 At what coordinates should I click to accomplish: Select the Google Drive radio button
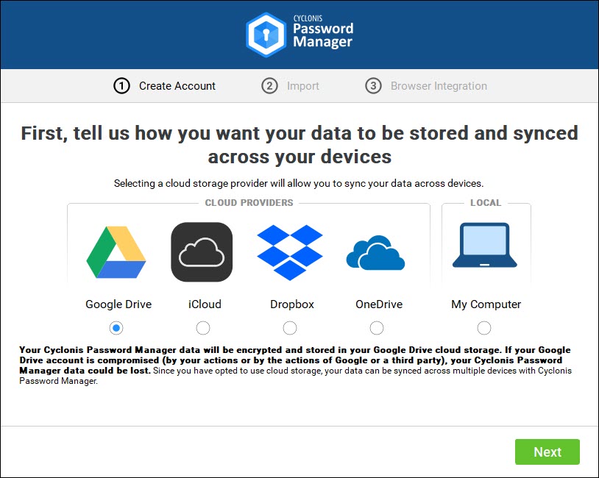click(x=116, y=328)
